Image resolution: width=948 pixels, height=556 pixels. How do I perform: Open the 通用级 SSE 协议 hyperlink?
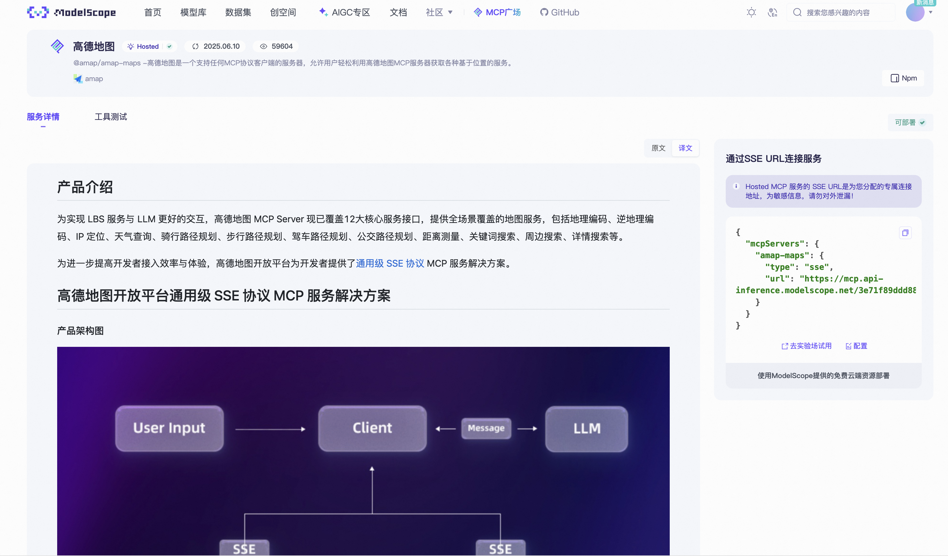(x=390, y=263)
